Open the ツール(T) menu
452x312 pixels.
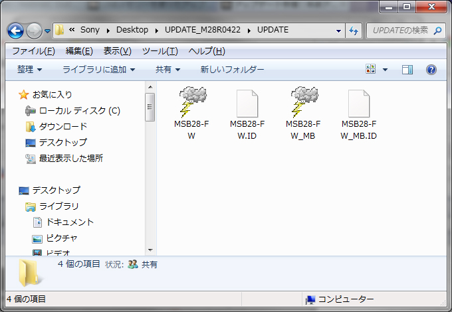(x=160, y=51)
